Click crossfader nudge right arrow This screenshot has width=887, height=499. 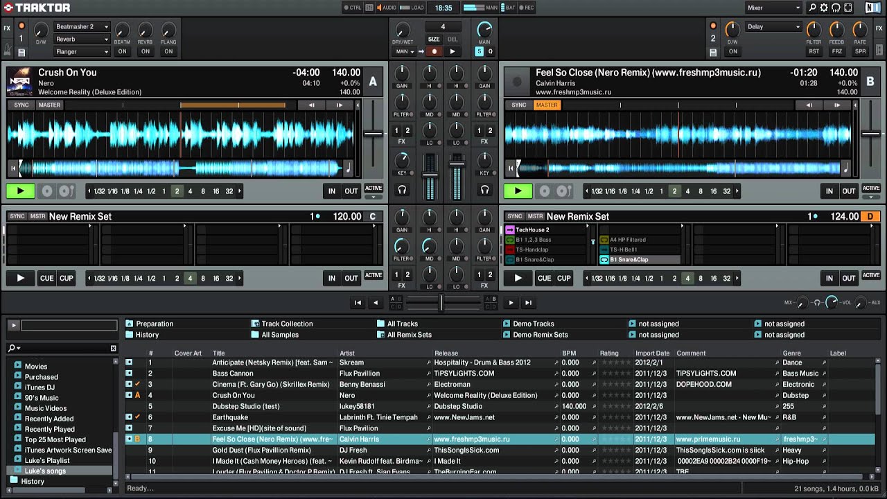coord(511,303)
